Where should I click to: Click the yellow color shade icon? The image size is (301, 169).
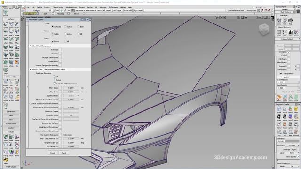tap(296, 109)
